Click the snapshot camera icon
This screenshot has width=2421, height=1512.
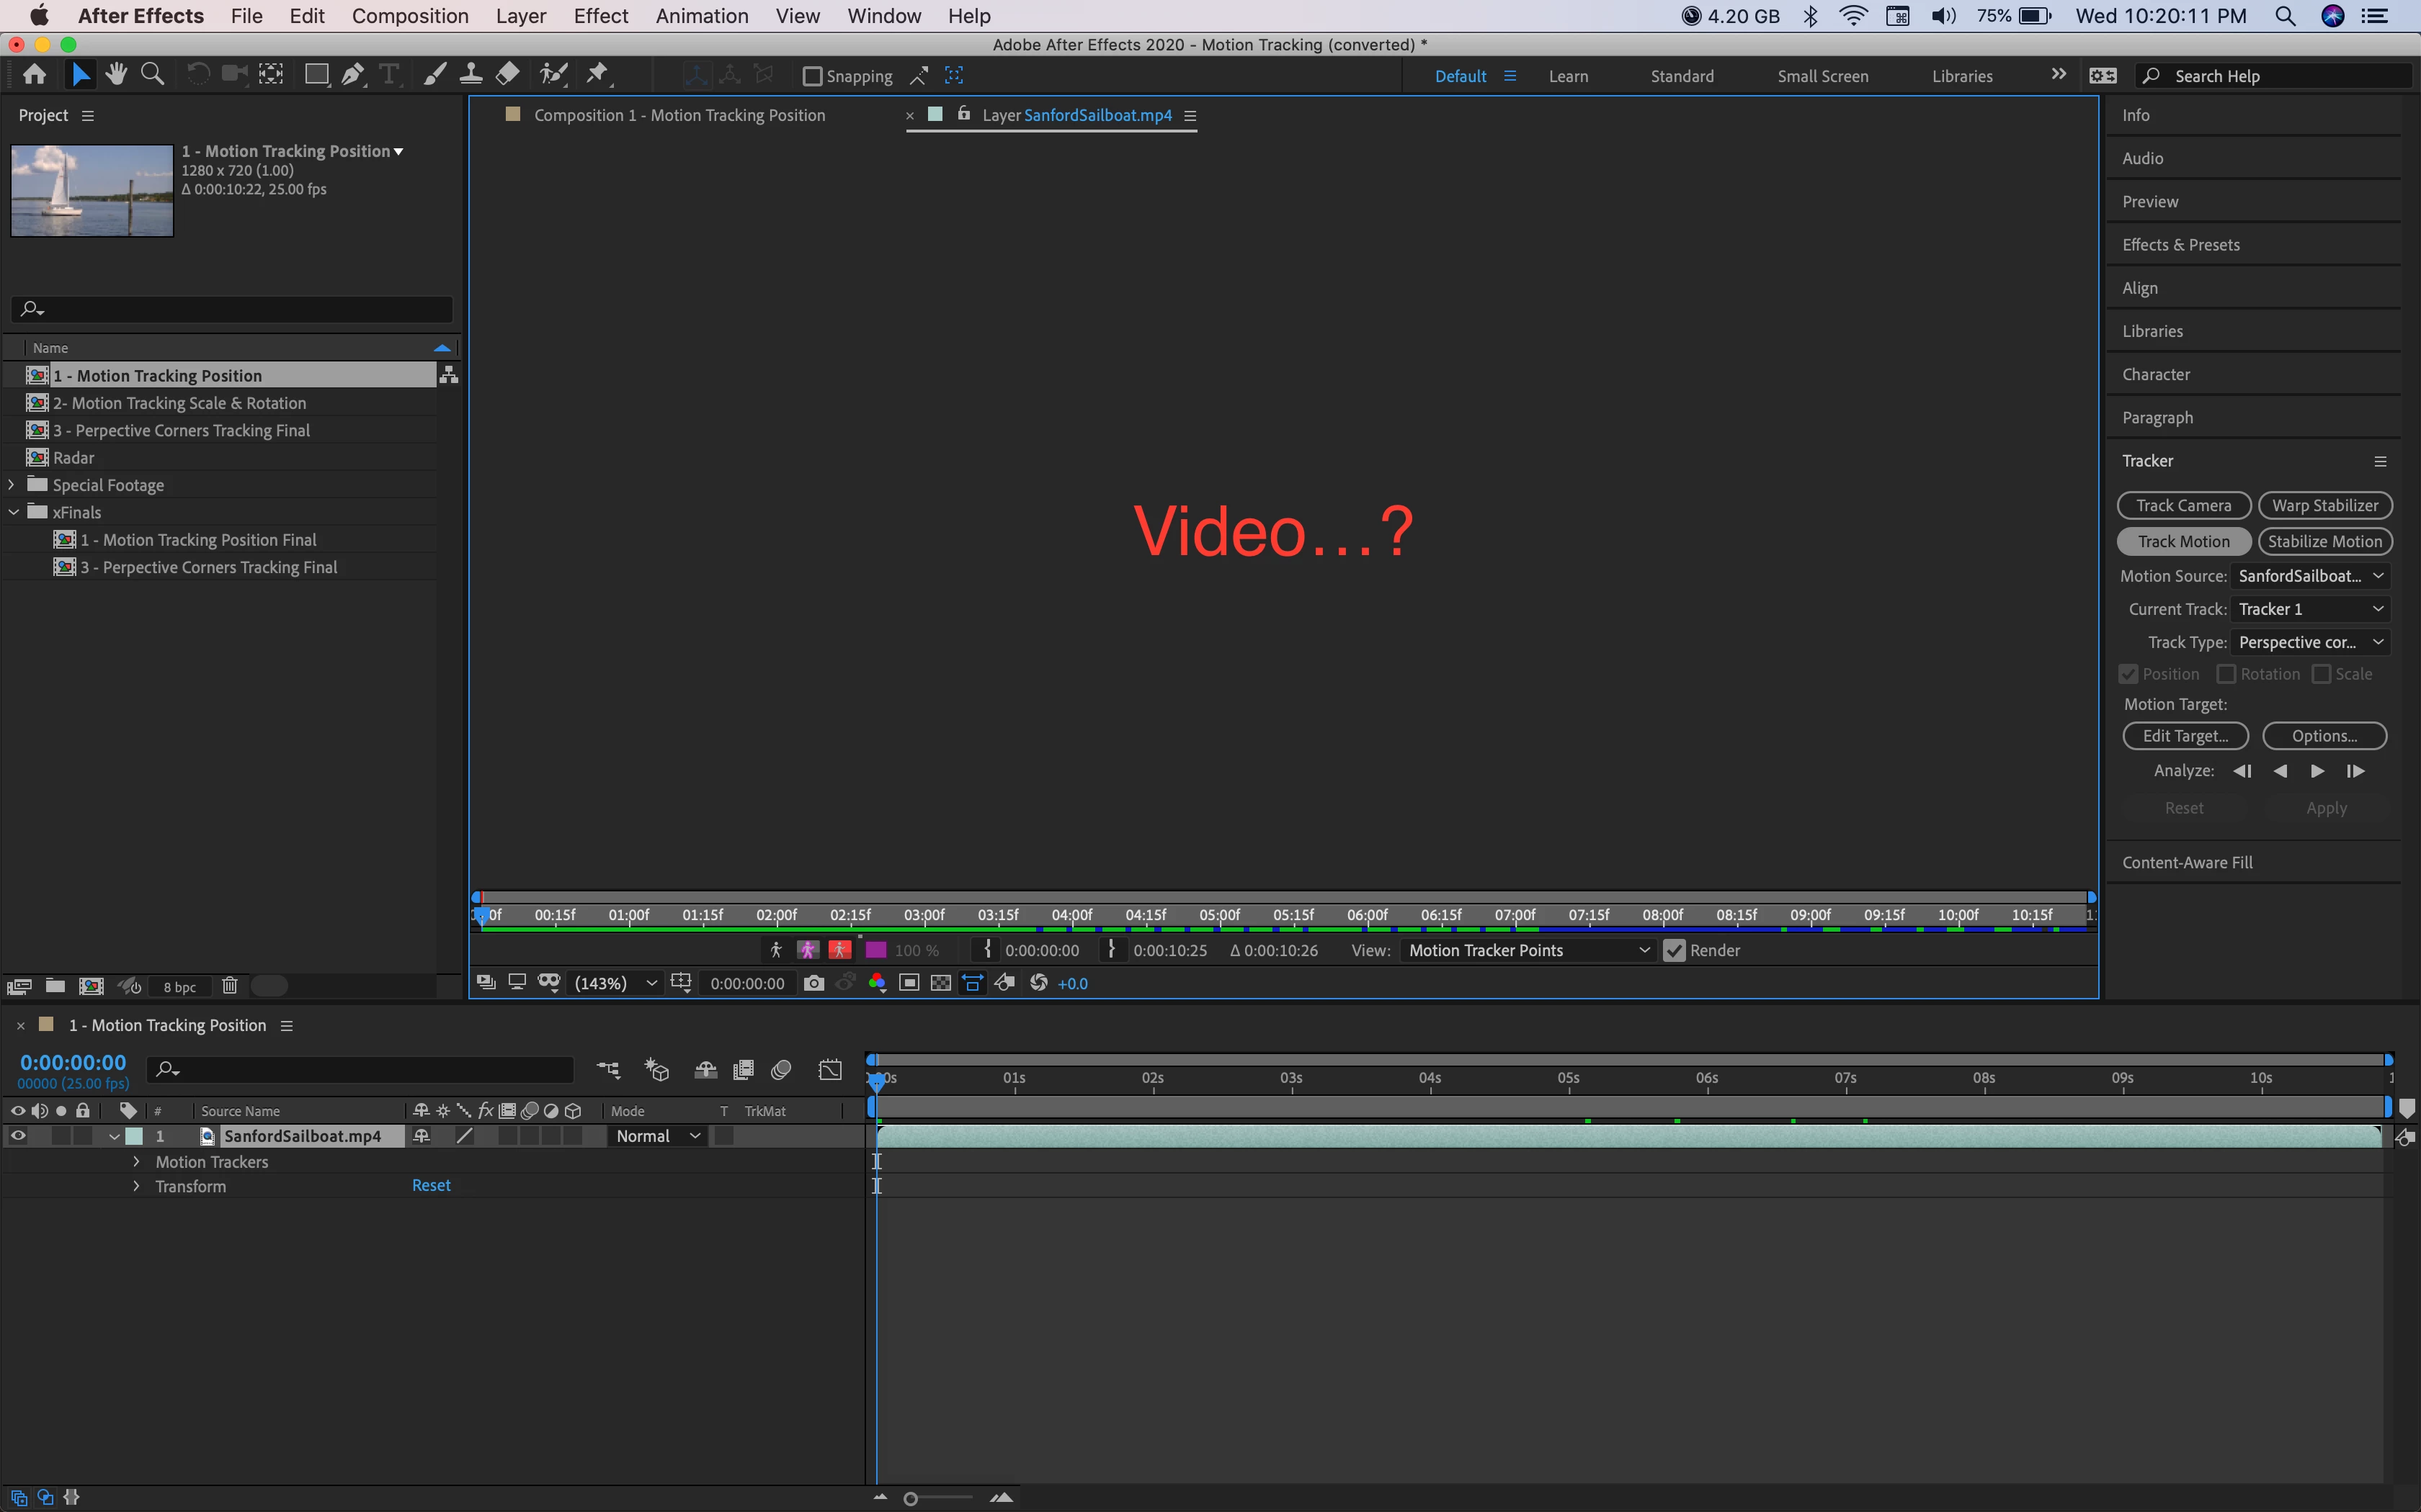813,983
